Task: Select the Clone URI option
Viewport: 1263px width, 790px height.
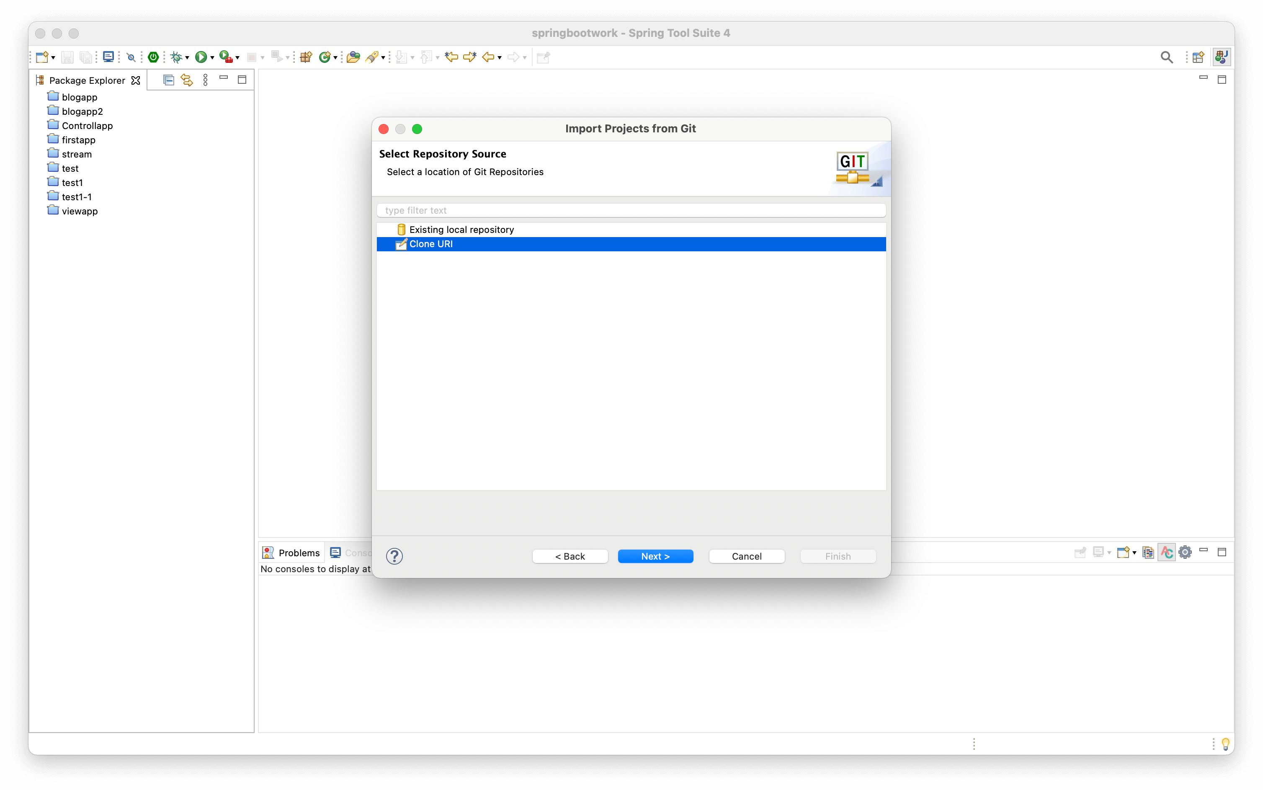Action: click(631, 244)
